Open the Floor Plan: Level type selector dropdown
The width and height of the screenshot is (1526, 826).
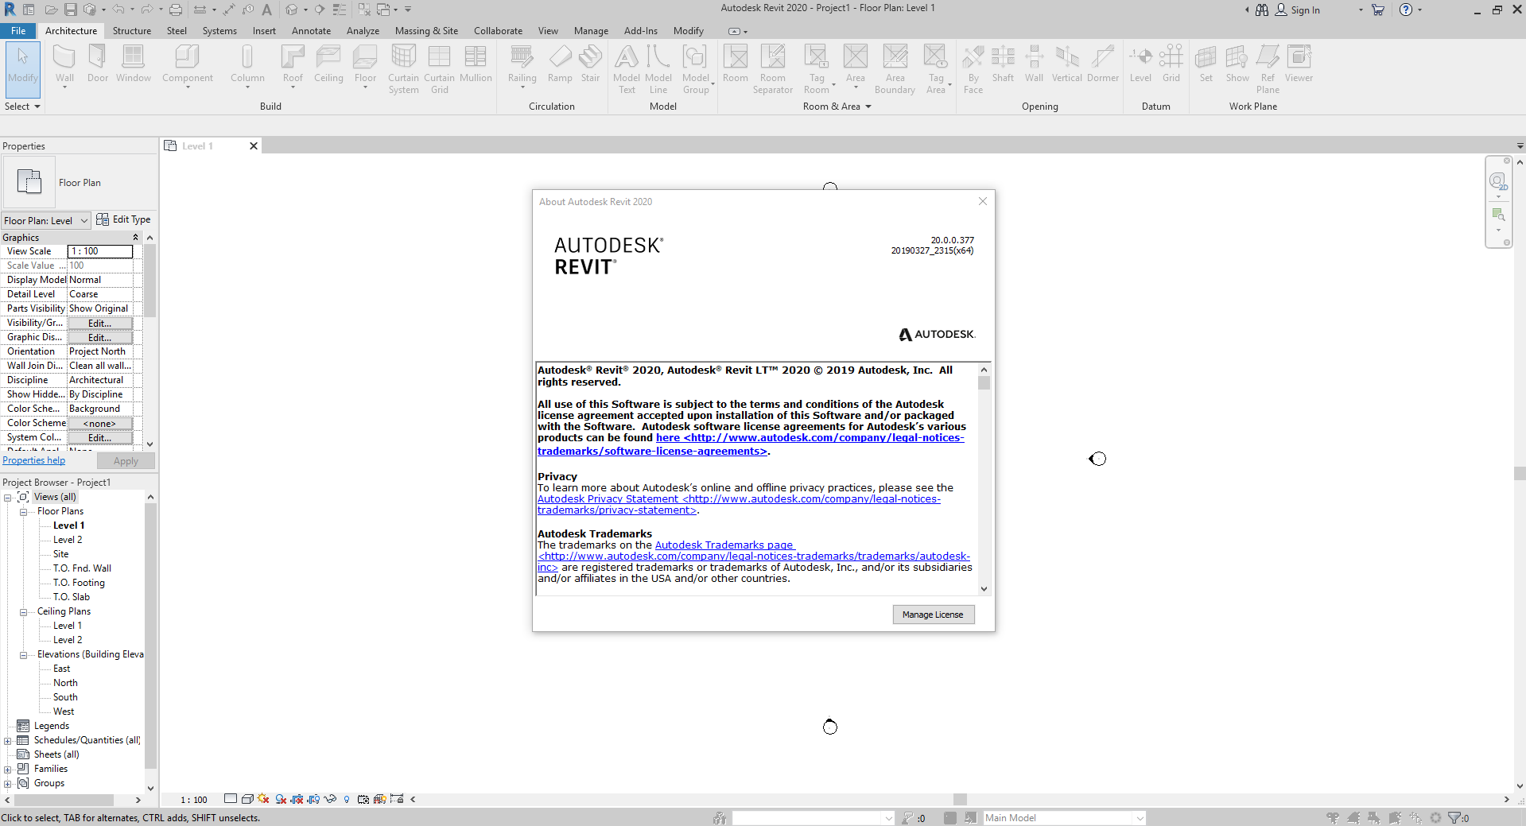coord(46,221)
